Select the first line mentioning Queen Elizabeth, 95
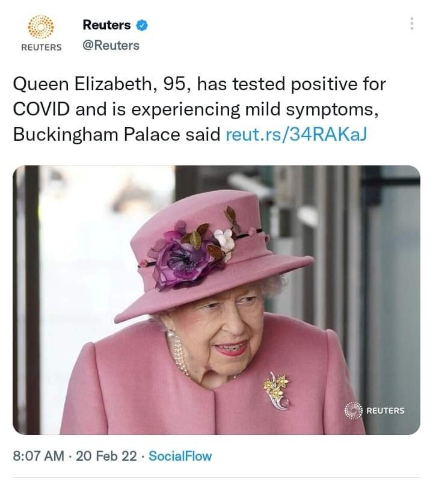Screen dimensions: 433x480 point(199,84)
